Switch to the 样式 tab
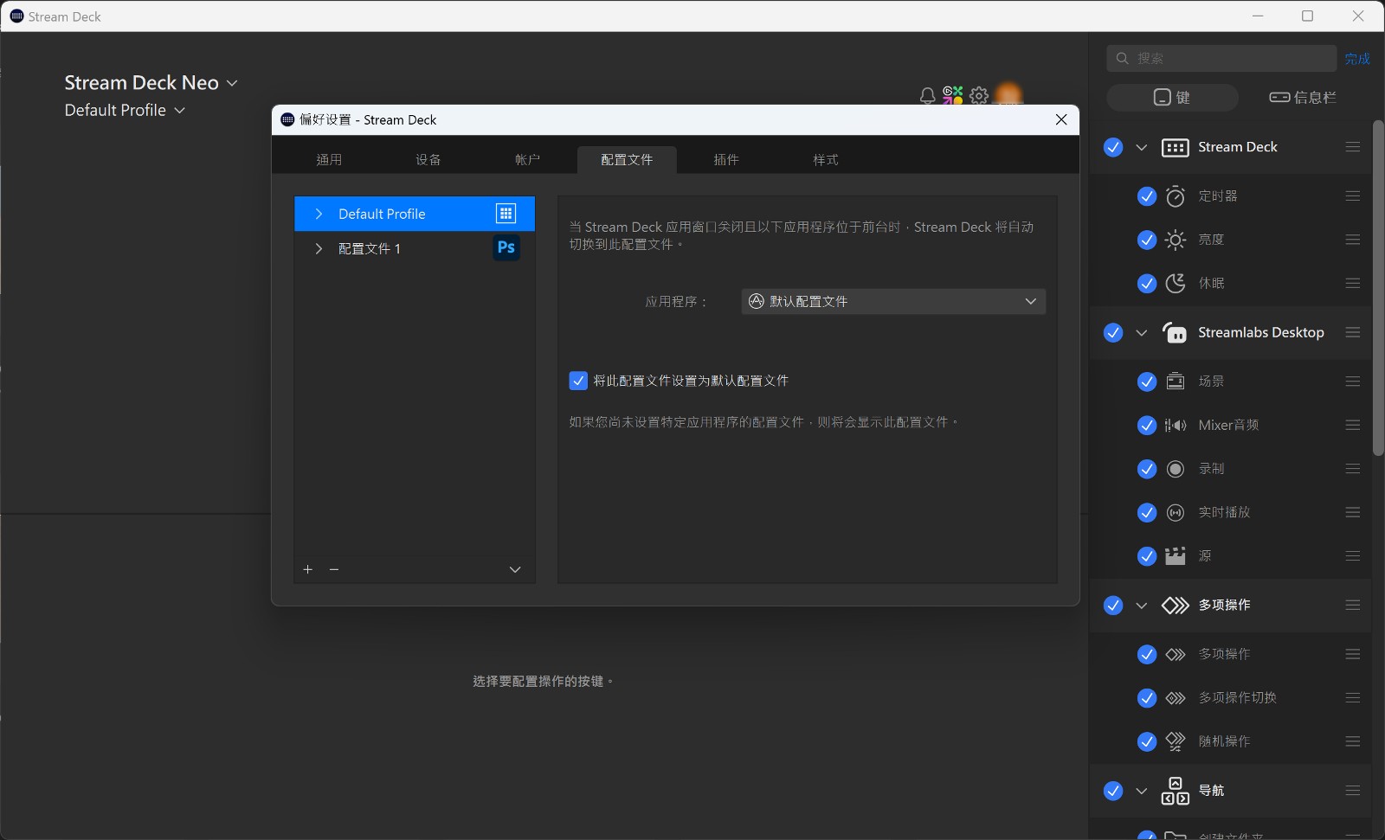Viewport: 1385px width, 840px height. 825,160
